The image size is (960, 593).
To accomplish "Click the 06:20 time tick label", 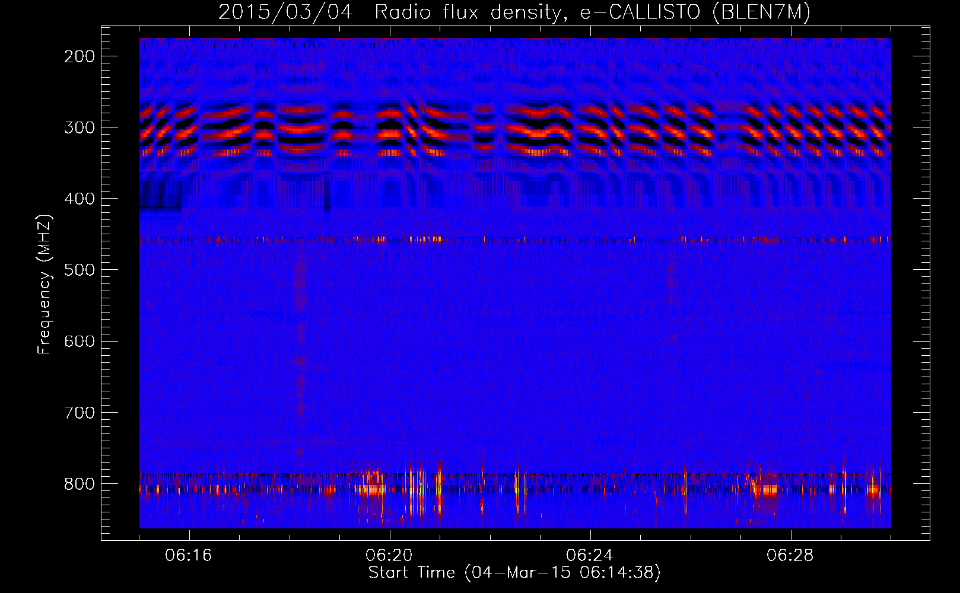I will [x=389, y=556].
